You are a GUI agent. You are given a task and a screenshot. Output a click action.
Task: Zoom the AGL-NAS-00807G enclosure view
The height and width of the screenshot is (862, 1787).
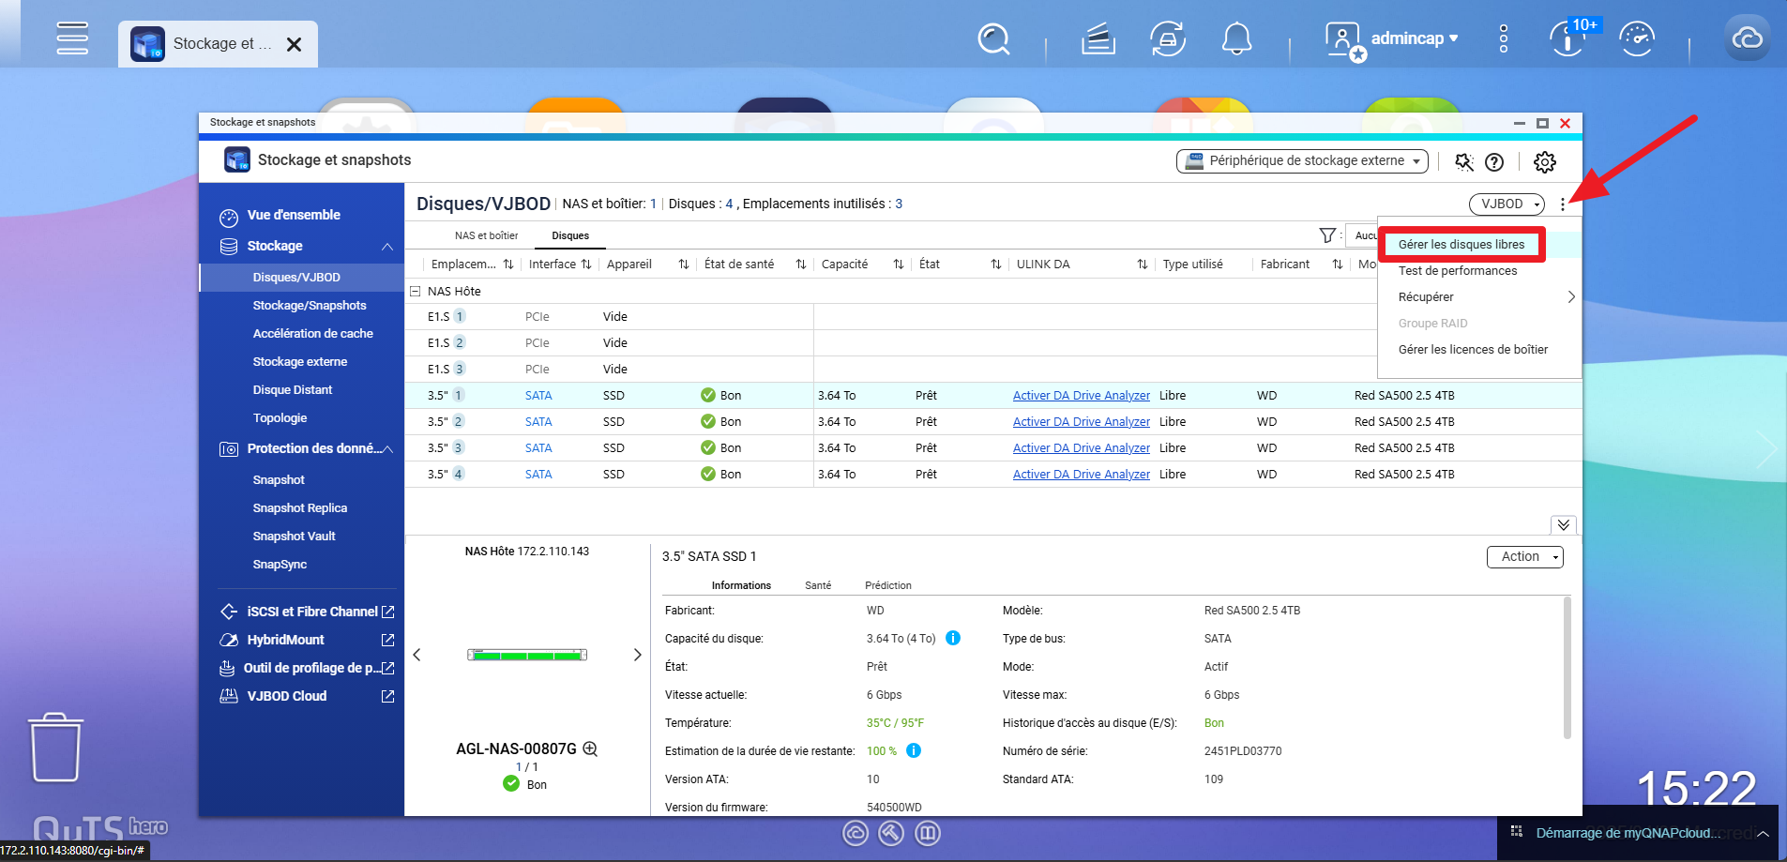591,749
